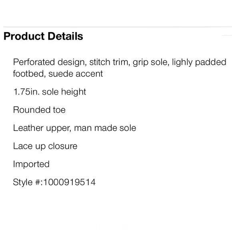
Task: Collapse the Product Details section heading
Action: [x=43, y=36]
